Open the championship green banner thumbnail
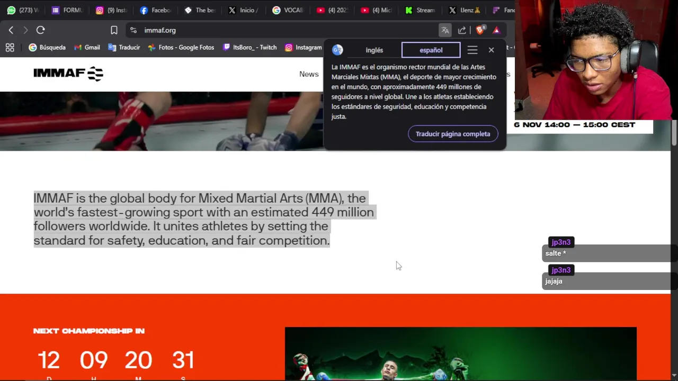The image size is (678, 381). tap(461, 353)
